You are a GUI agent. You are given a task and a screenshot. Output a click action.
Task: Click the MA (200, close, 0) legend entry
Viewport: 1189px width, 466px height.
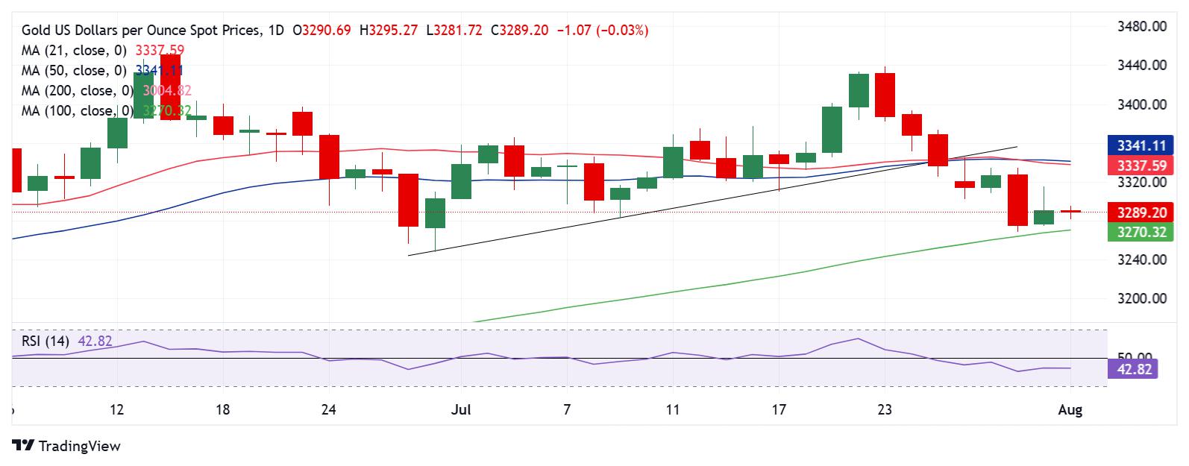coord(77,91)
